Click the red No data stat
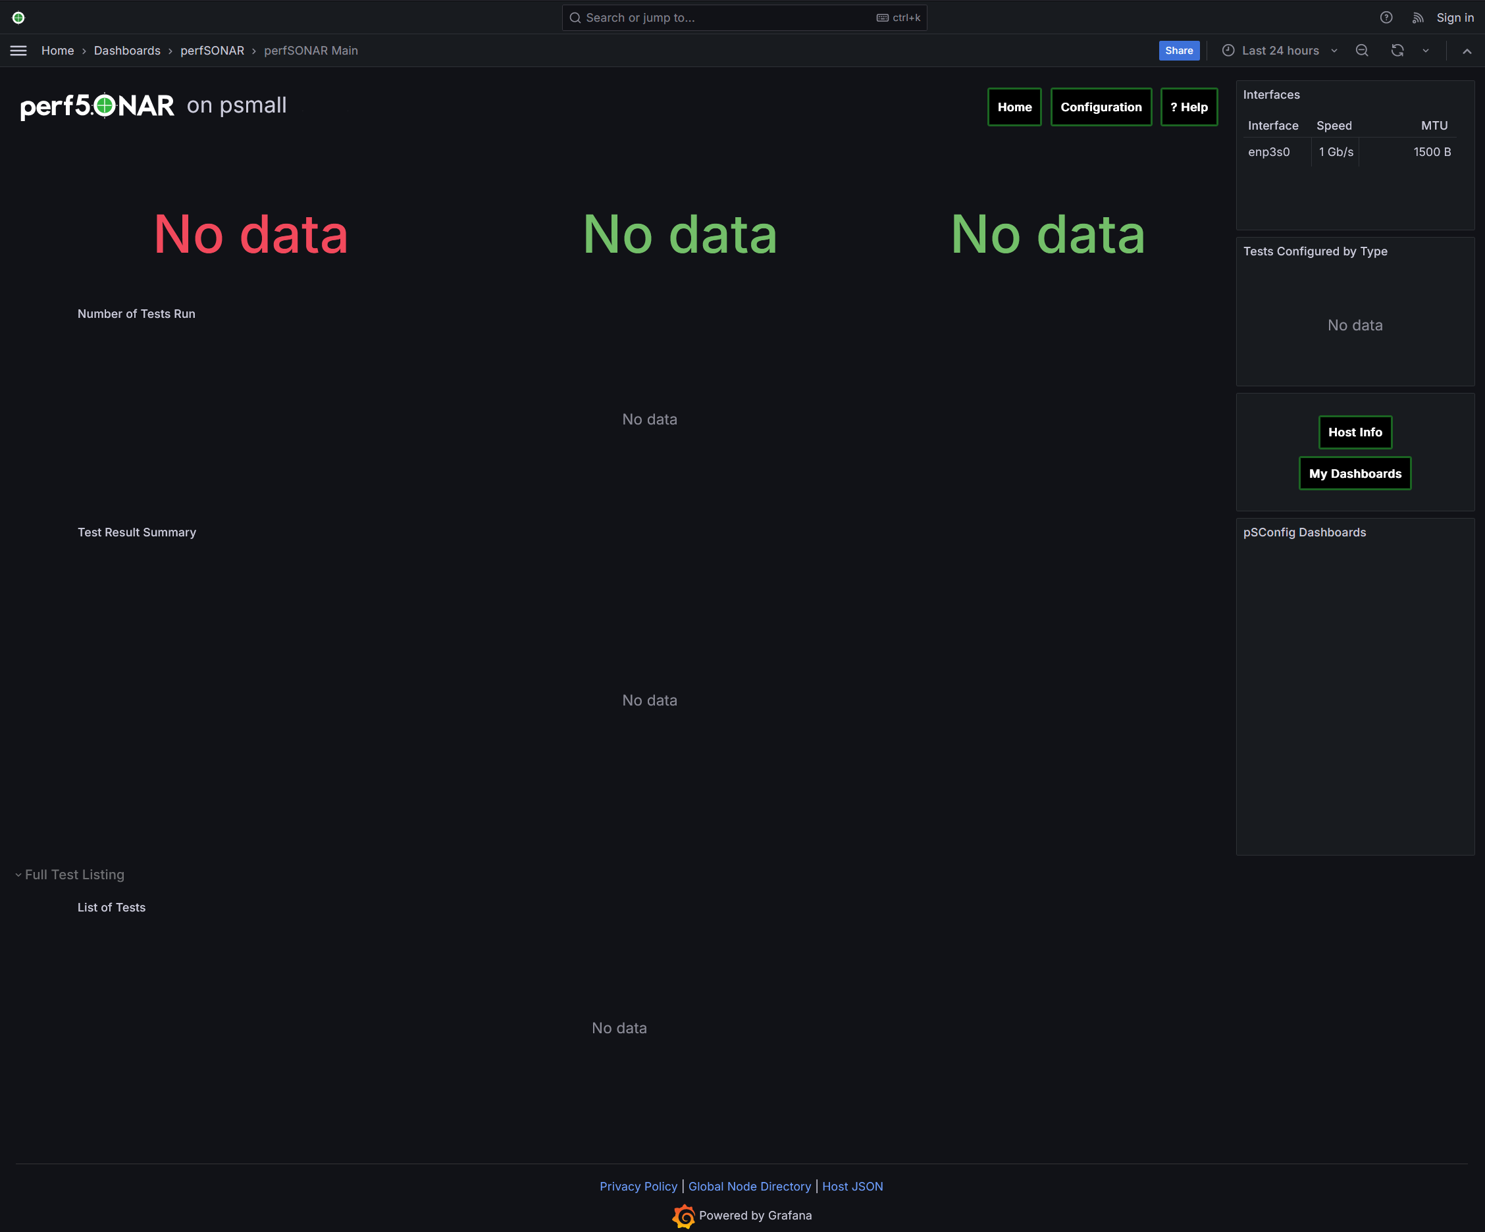The width and height of the screenshot is (1485, 1232). pos(251,234)
